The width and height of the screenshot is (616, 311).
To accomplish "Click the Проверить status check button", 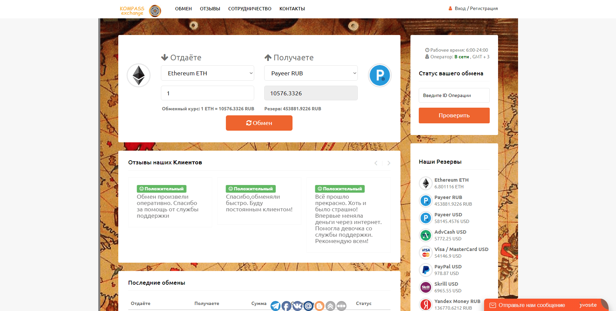I will click(x=454, y=115).
